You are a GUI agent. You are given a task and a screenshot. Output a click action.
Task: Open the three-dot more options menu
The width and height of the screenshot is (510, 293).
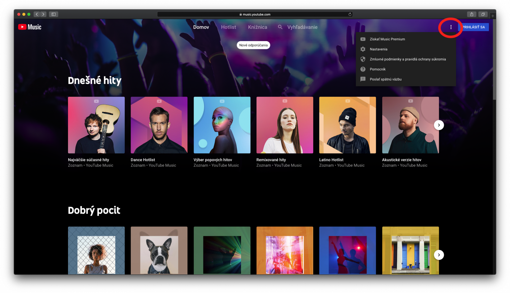451,27
